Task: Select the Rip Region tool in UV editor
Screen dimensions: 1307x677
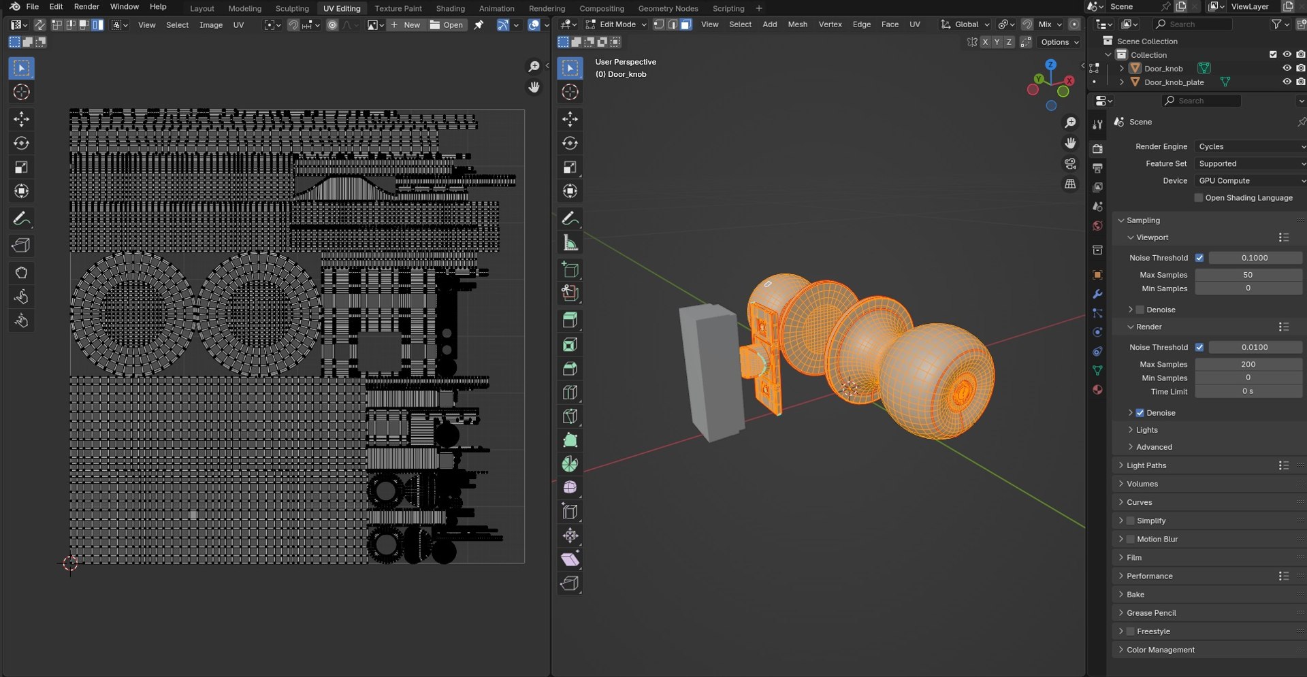Action: [x=21, y=245]
